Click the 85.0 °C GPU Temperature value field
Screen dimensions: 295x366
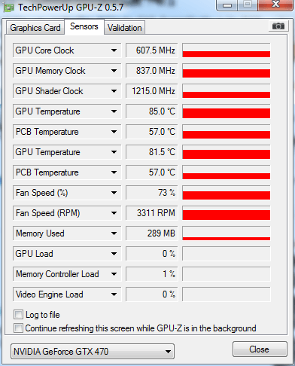151,111
